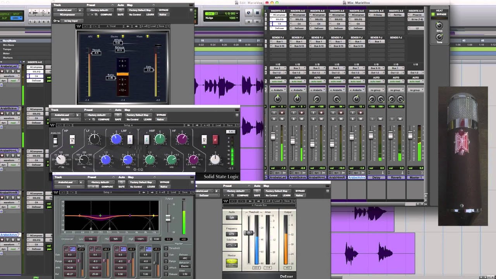Click COMPARE in the C4 plugin window
This screenshot has height=279, width=496.
coord(106,187)
